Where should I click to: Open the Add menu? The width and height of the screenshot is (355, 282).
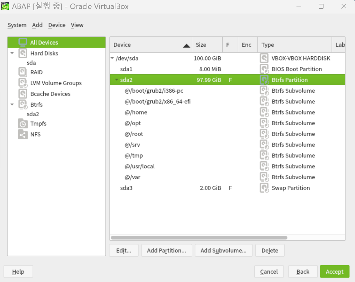point(37,25)
